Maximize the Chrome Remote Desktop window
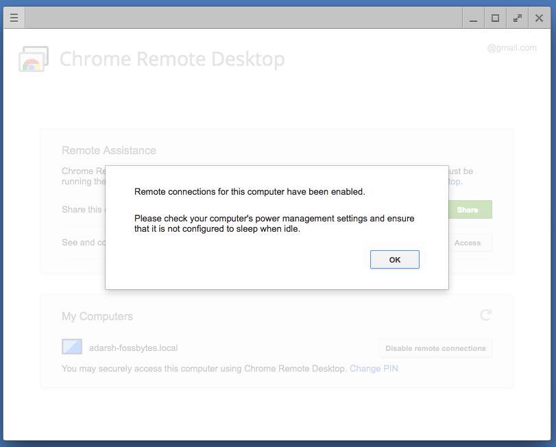 point(495,18)
